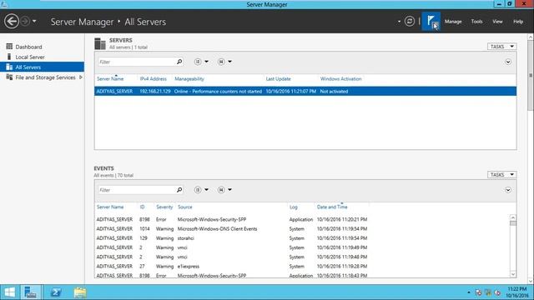Screen dimensions: 534x300
Task: Click the Servers filter text box
Action: coord(136,62)
